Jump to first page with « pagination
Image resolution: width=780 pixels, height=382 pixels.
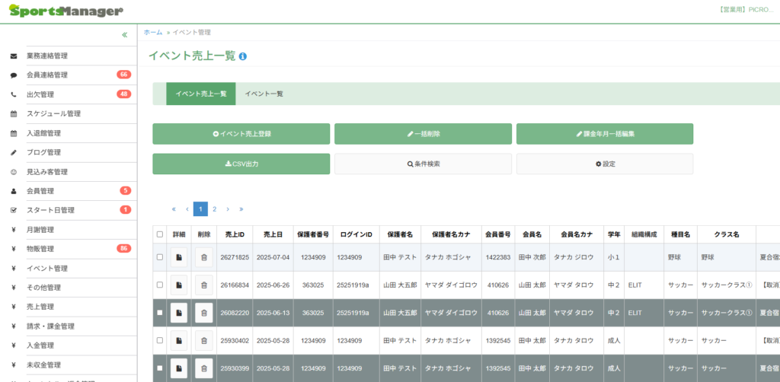(x=174, y=209)
